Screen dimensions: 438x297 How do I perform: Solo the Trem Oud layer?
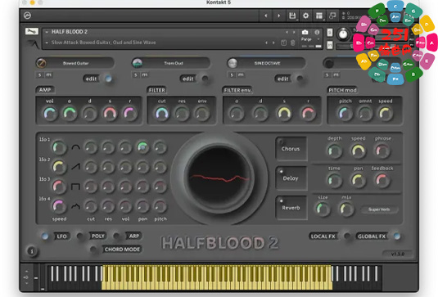point(135,74)
